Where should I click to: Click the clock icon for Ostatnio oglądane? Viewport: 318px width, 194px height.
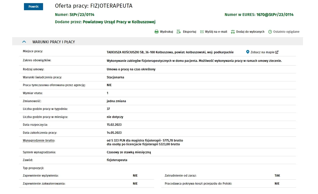(270, 32)
